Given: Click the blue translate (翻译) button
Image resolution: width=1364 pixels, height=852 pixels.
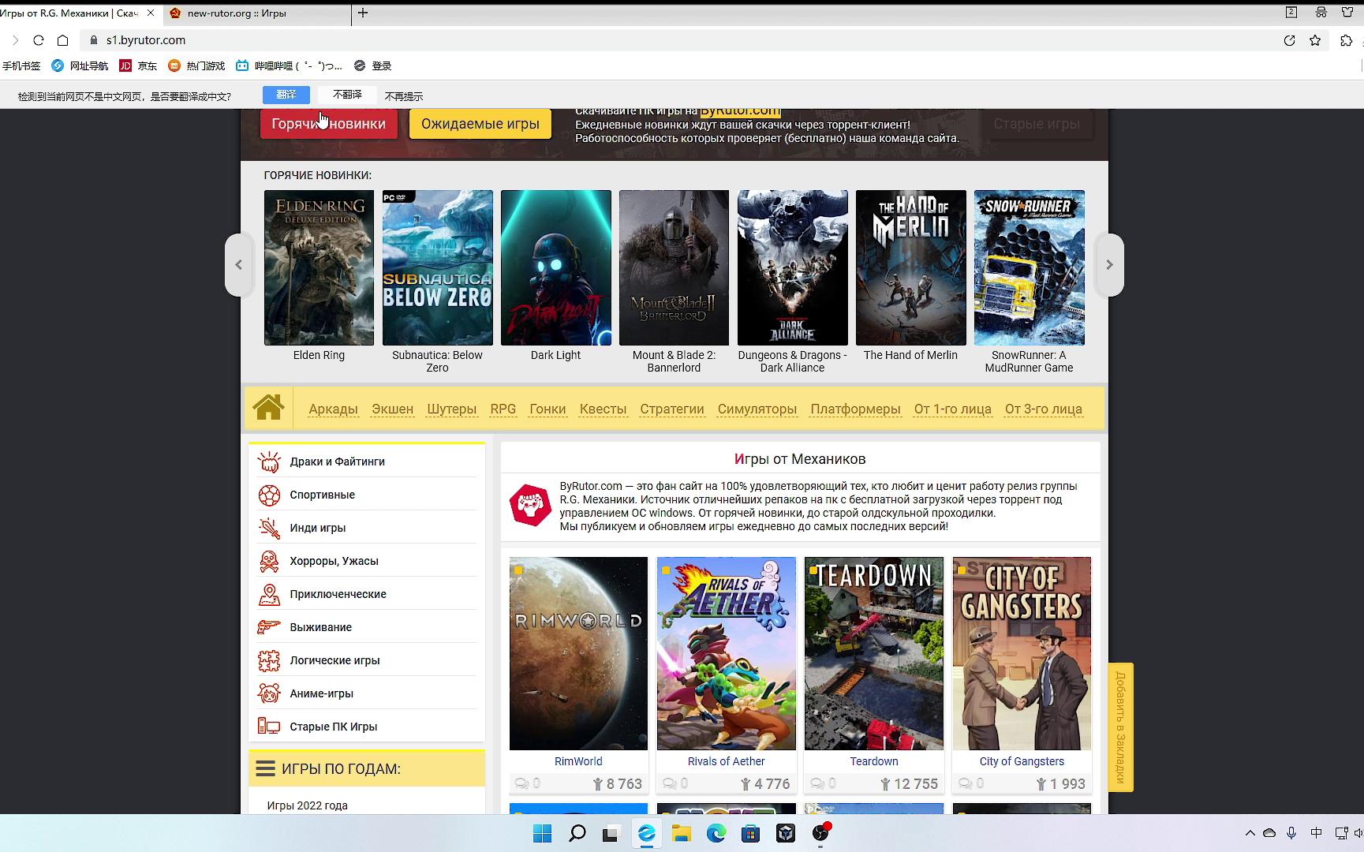Looking at the screenshot, I should [x=286, y=95].
